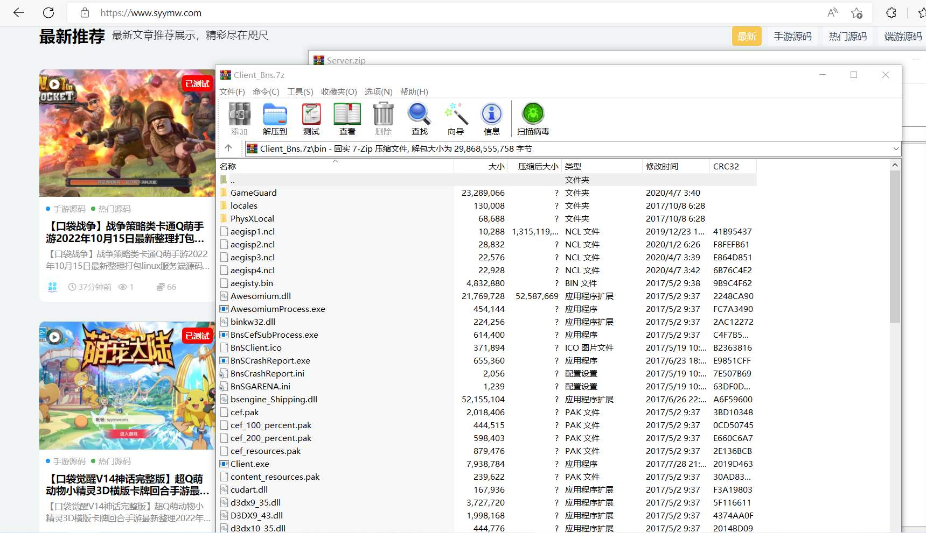This screenshot has height=533, width=926.
Task: Click the 测试 (Test) archive icon
Action: 311,119
